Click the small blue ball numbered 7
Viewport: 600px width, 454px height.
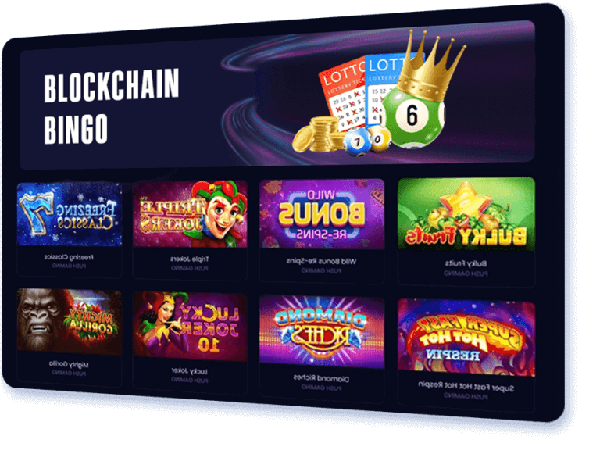[356, 142]
